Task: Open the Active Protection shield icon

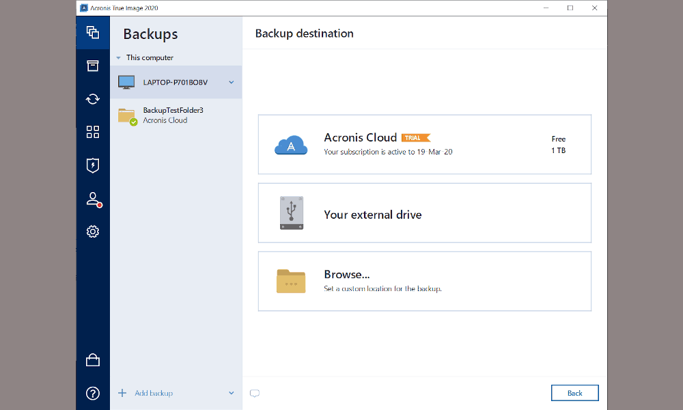Action: click(93, 165)
